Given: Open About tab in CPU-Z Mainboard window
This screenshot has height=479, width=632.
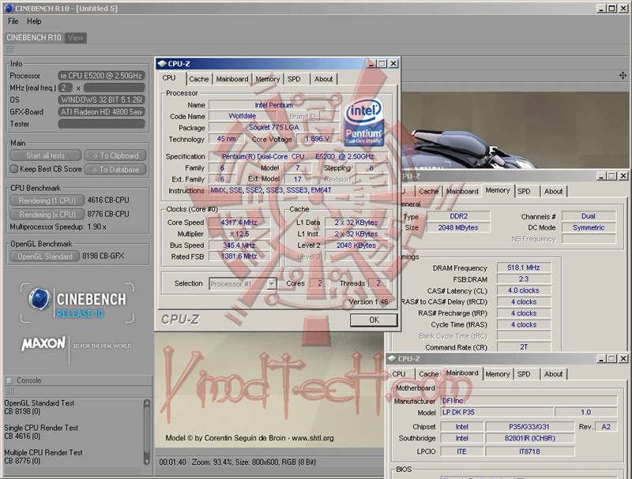Looking at the screenshot, I should [554, 374].
